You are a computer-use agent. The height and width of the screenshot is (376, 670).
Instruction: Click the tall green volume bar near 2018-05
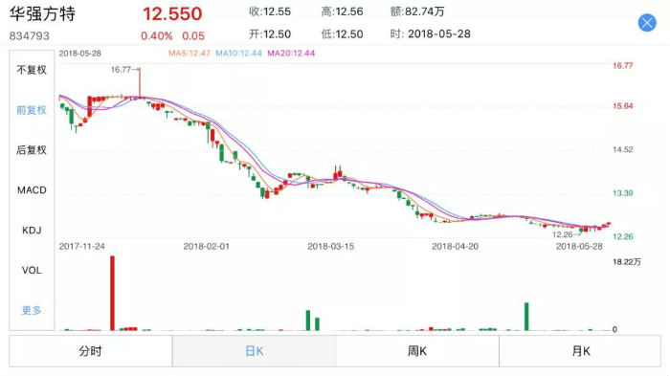526,317
